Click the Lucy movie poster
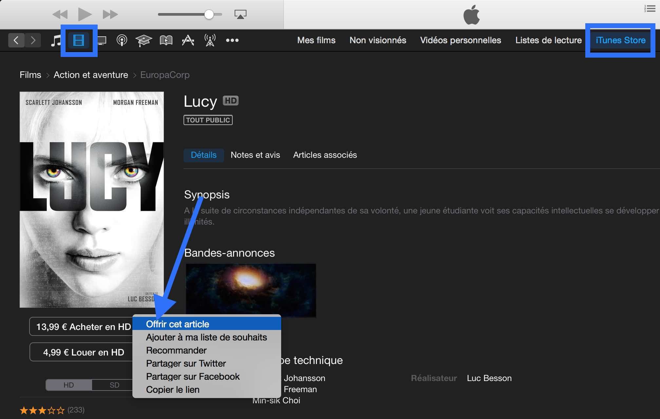Viewport: 660px width, 419px height. [92, 200]
